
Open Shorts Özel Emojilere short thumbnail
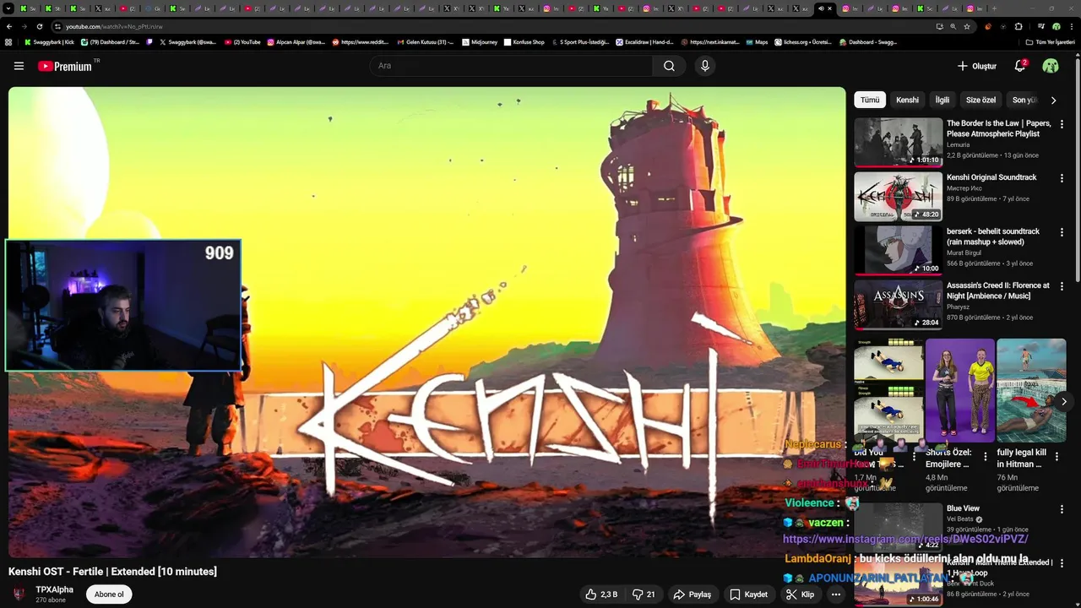960,390
